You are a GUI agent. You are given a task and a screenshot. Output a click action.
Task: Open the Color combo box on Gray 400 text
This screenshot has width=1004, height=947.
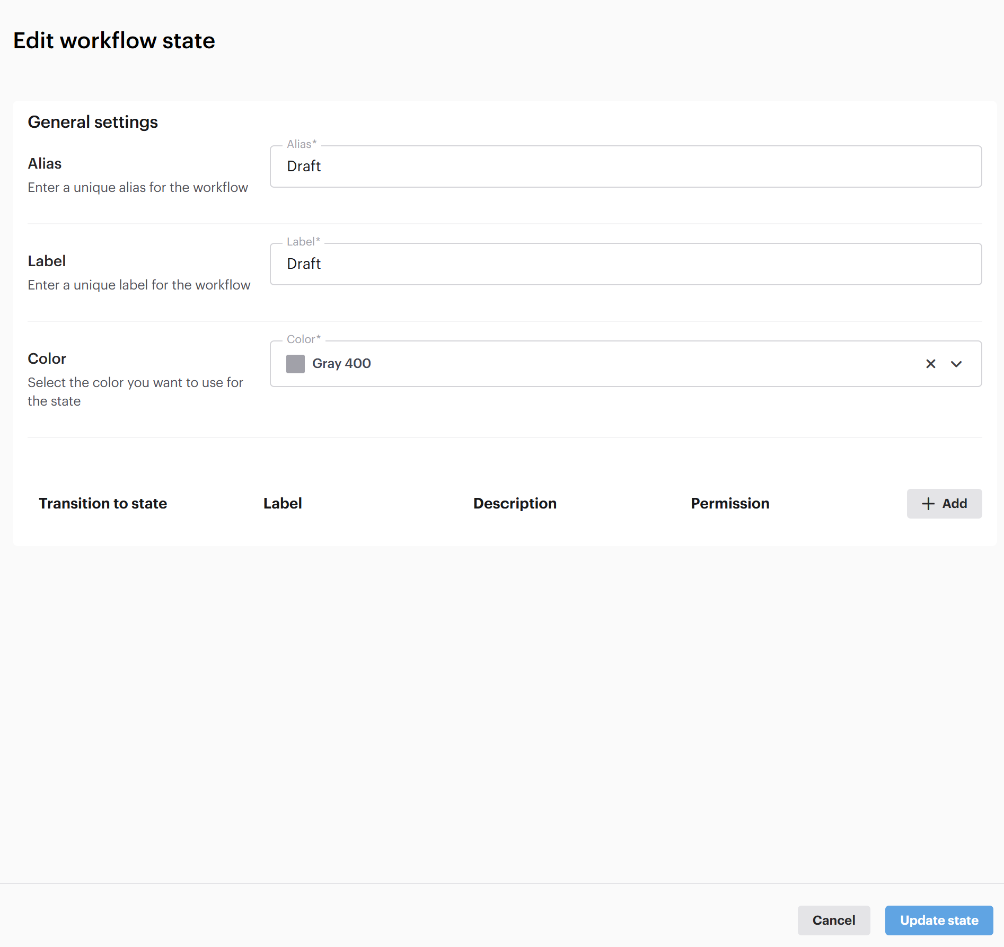[341, 364]
